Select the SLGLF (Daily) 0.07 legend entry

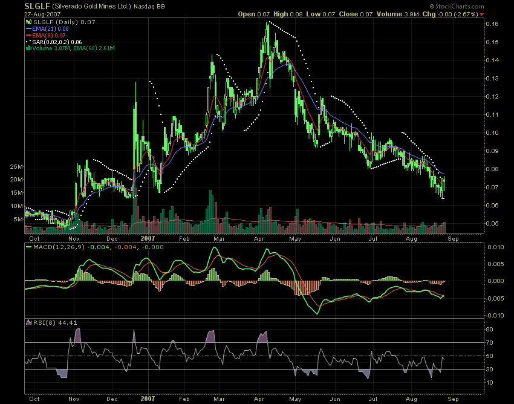(x=64, y=22)
